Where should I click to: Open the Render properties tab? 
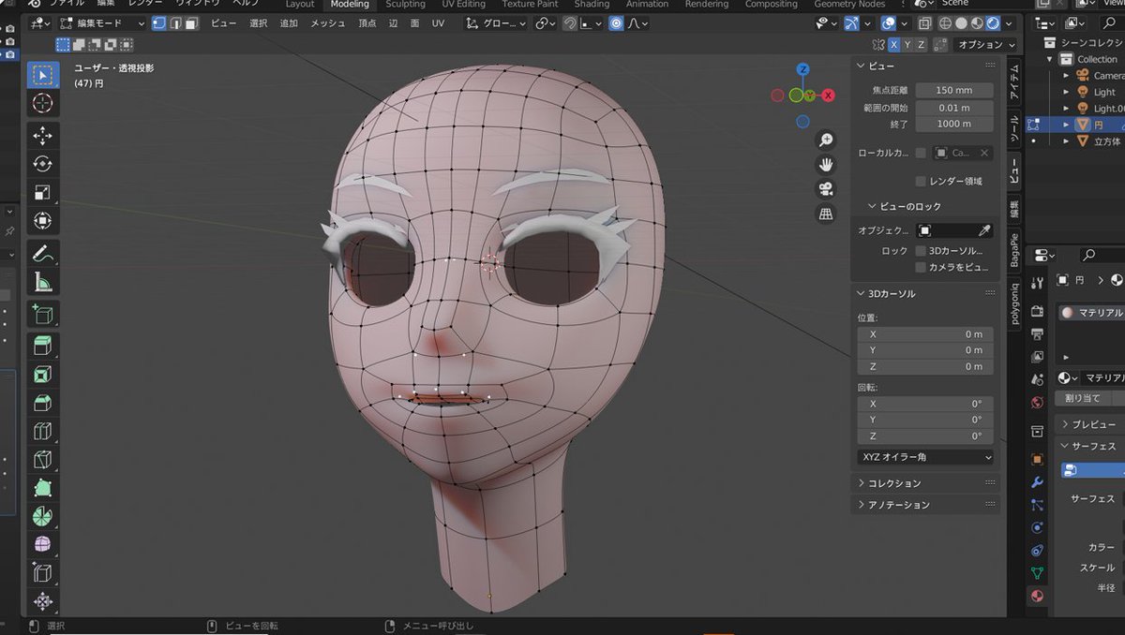pos(1037,311)
